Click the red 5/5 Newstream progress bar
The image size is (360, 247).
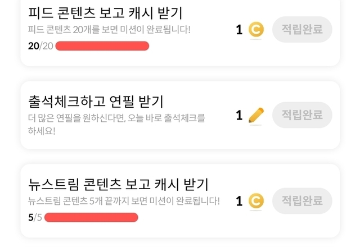pos(91,217)
